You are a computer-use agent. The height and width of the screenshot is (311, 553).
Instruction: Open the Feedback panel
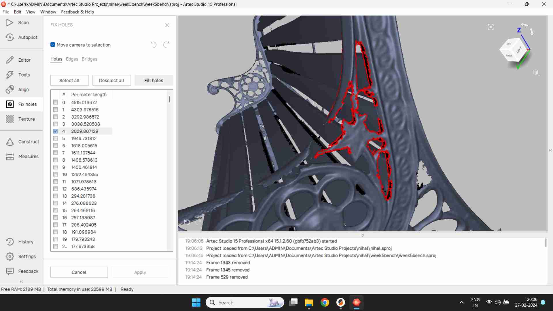(x=22, y=271)
